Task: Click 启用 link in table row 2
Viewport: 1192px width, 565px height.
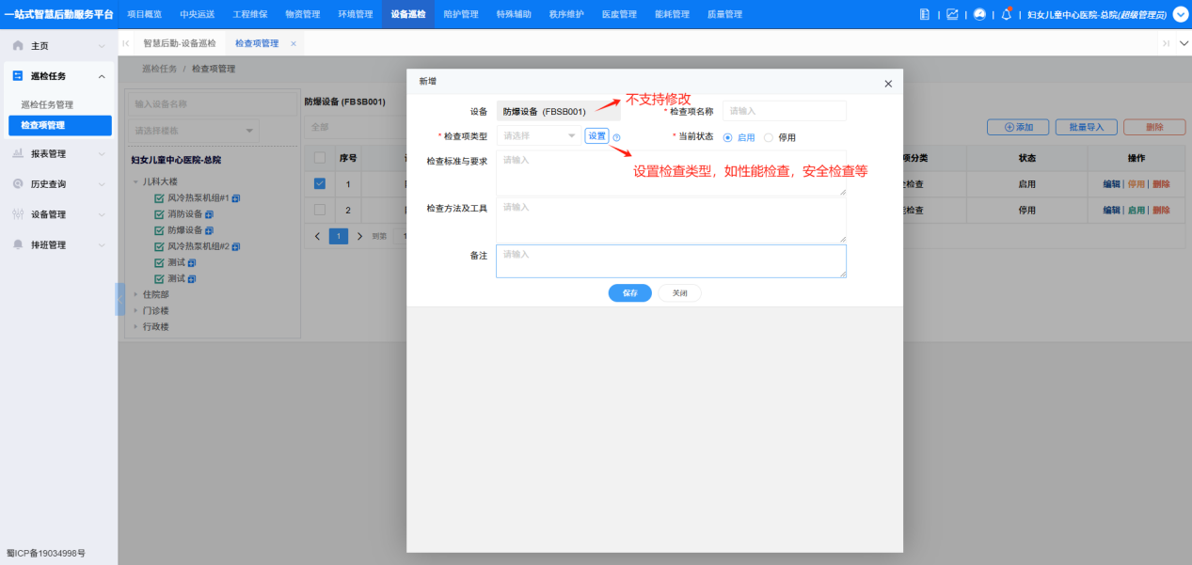Action: (x=1136, y=211)
